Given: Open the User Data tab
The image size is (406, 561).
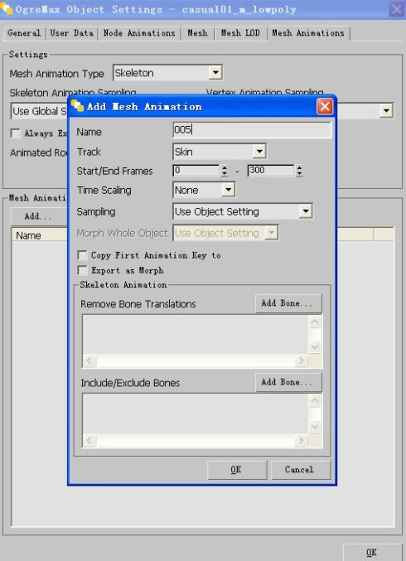Looking at the screenshot, I should 71,33.
